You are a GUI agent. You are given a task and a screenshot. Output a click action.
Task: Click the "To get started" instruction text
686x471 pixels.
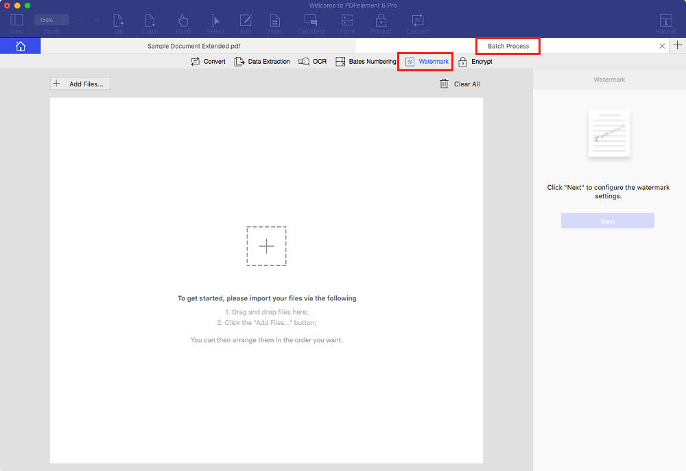click(x=267, y=298)
